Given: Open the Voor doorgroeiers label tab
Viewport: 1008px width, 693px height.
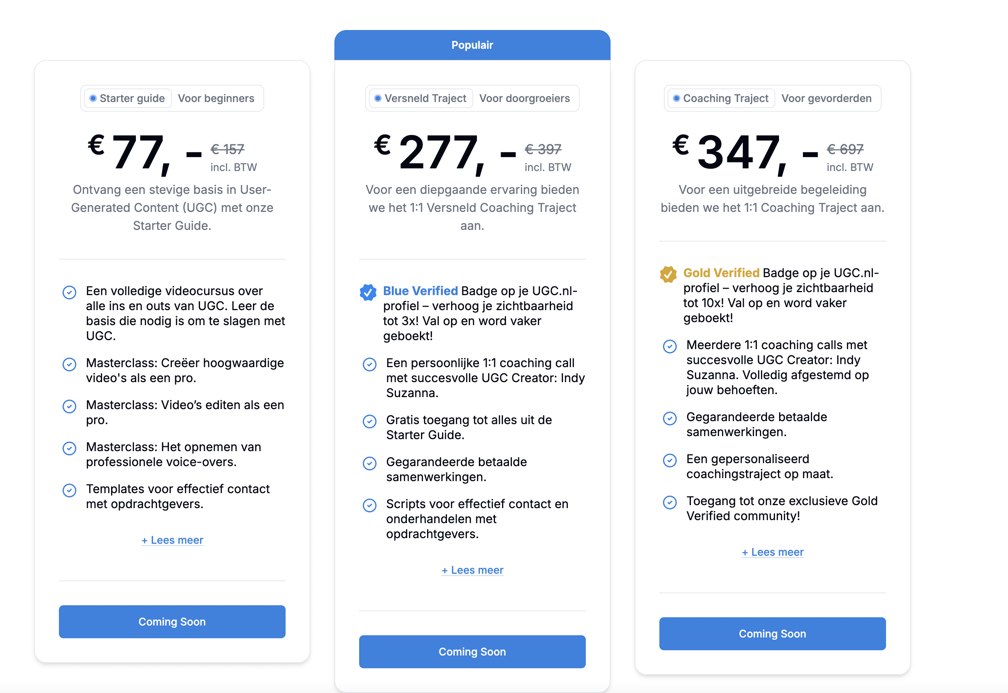Looking at the screenshot, I should click(x=524, y=99).
